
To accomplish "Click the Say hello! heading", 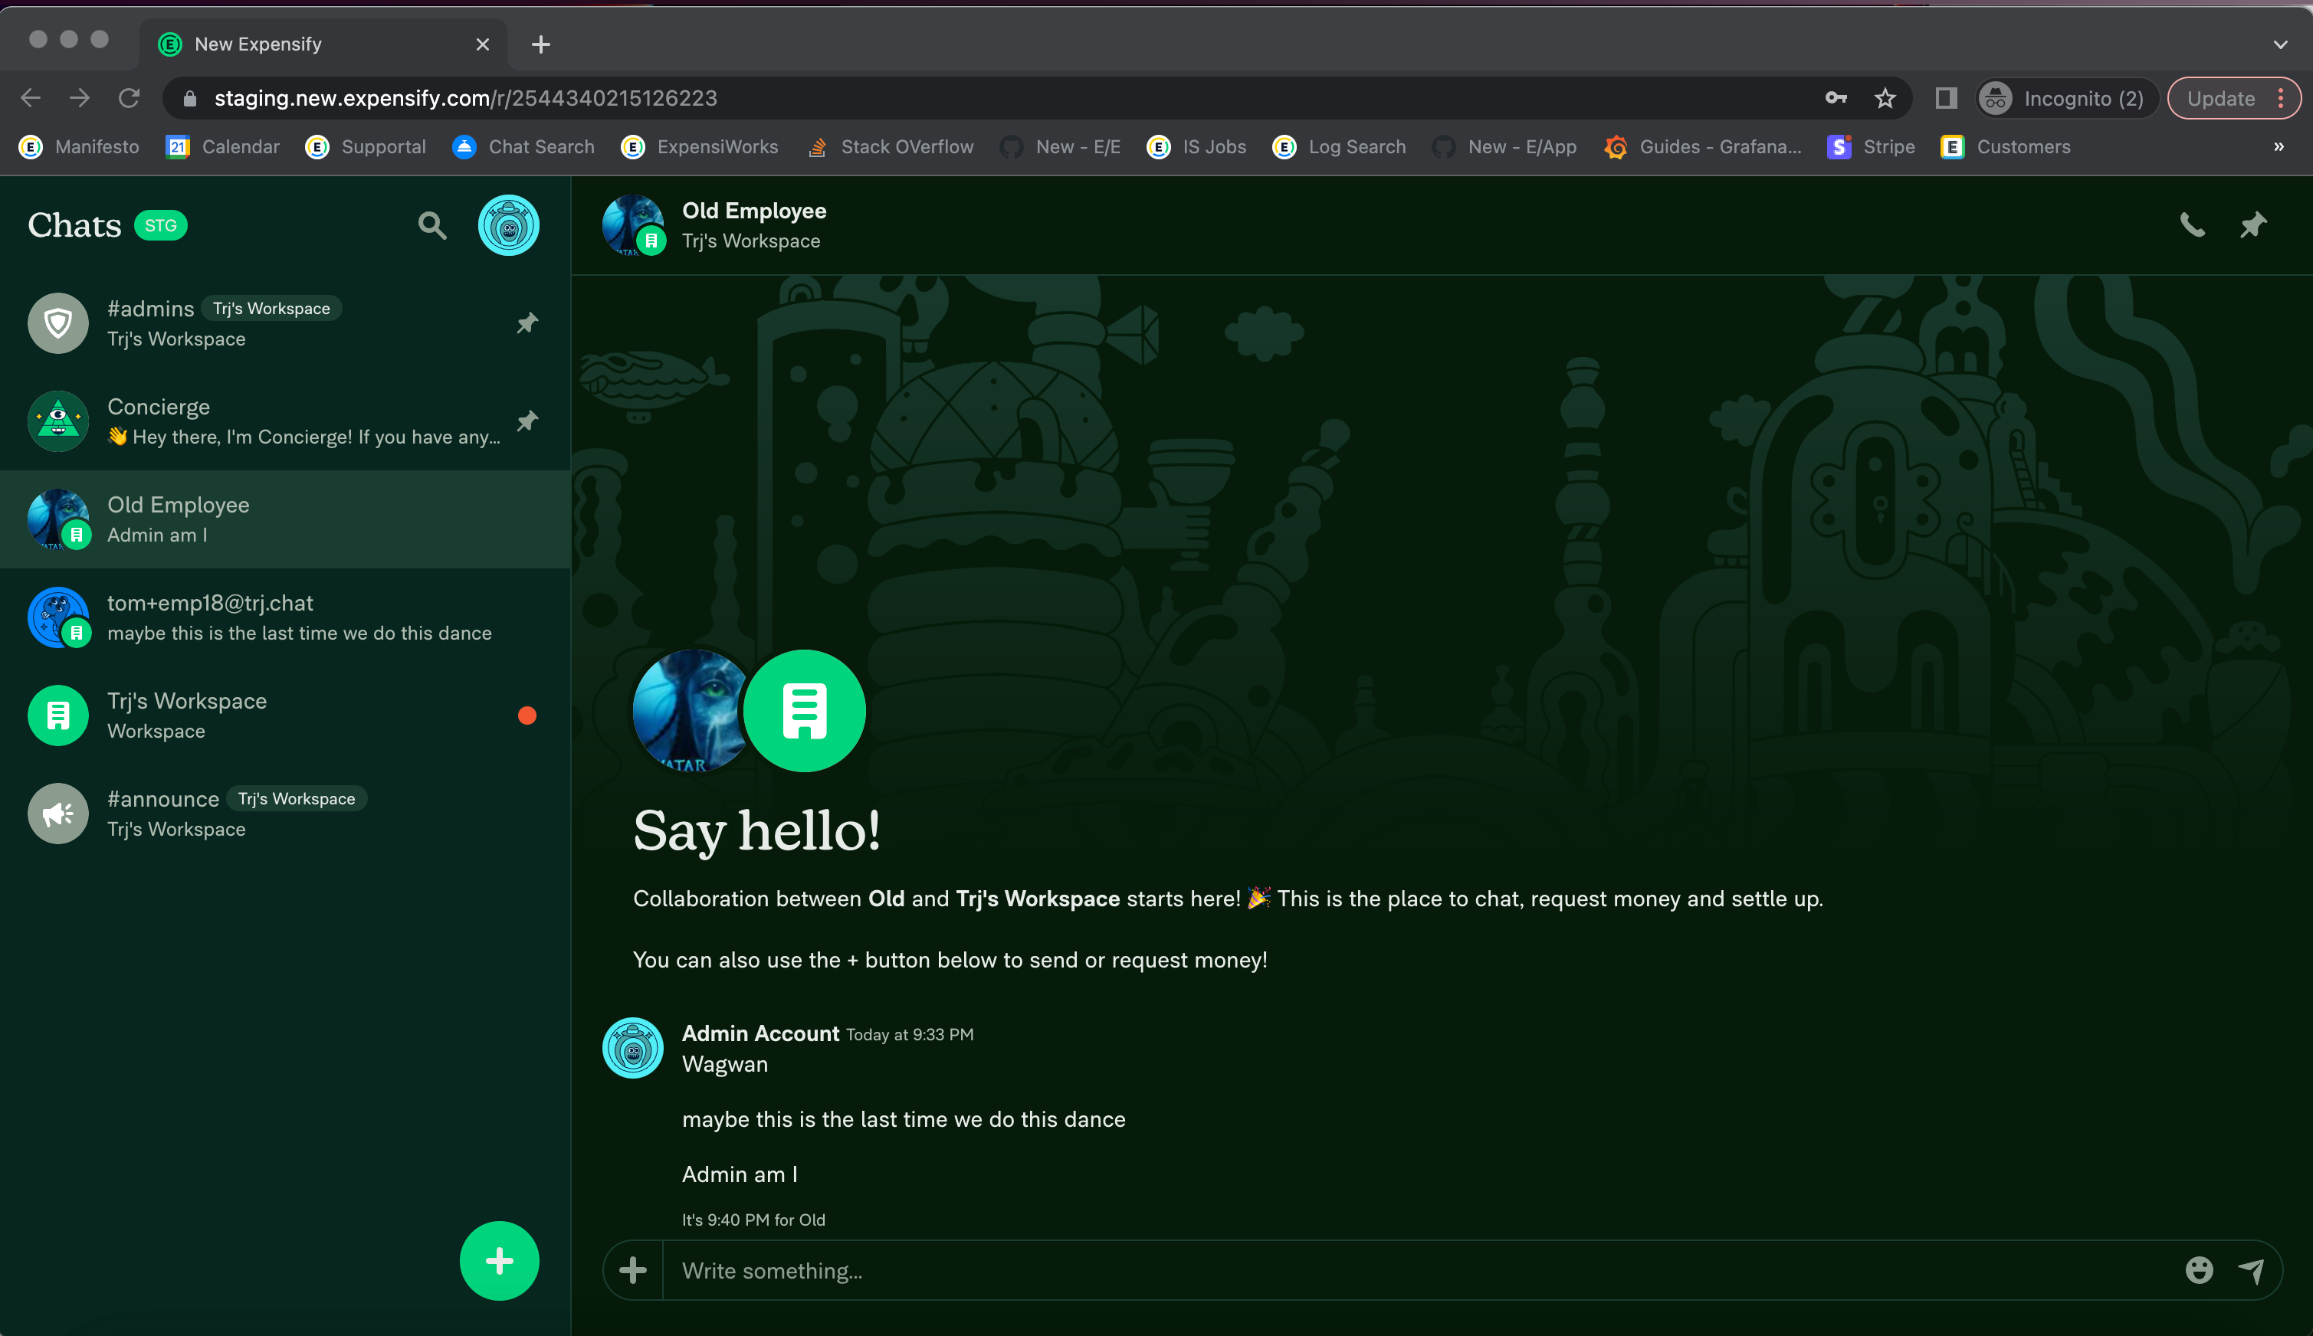I will point(757,831).
